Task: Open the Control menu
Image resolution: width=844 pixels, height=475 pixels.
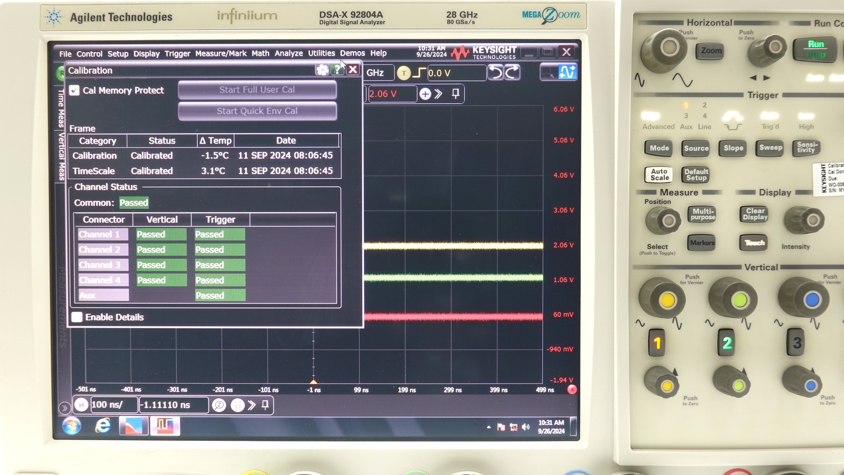Action: point(89,54)
